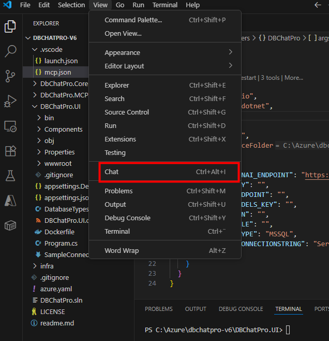Select Source Control in View menu
Screen dimensions: 329x341
tap(165, 112)
